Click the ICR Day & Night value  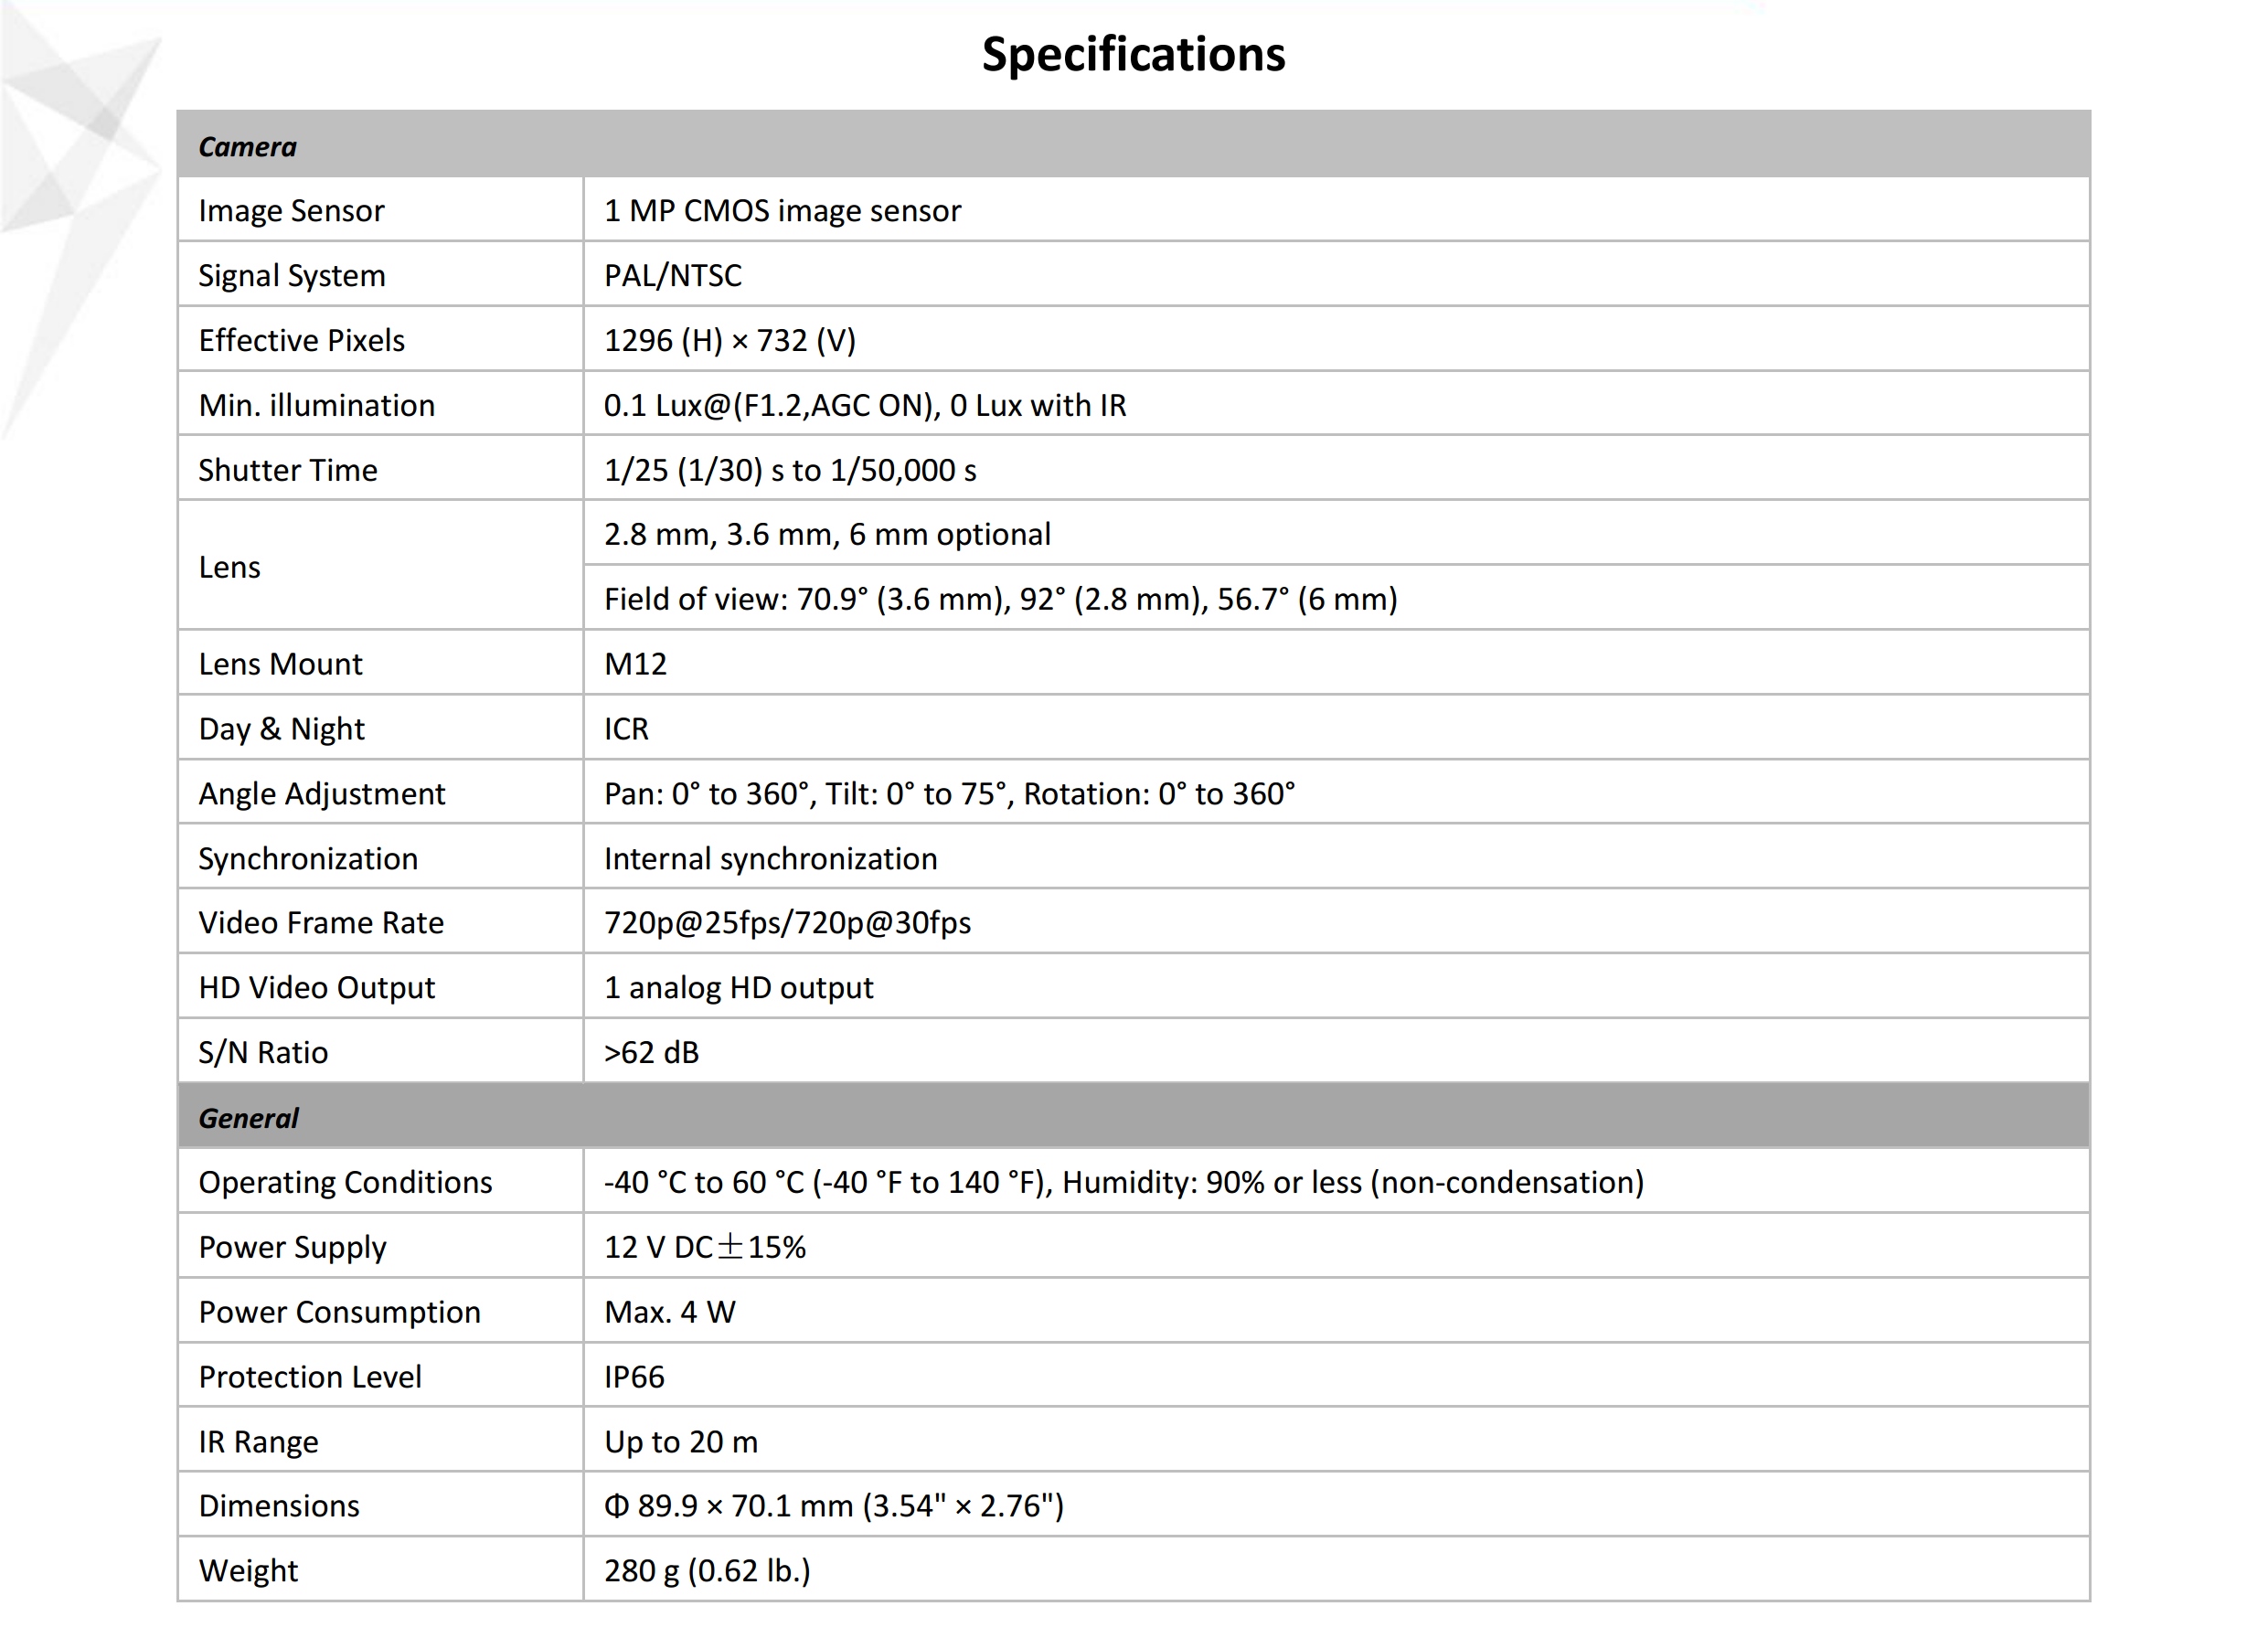pyautogui.click(x=626, y=729)
